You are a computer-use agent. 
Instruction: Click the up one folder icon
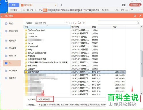(75, 23)
